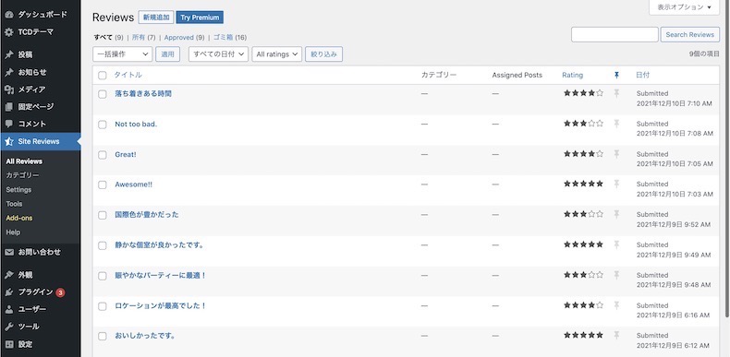Check the 国際色が豊かだった row checkbox
The height and width of the screenshot is (357, 730).
(x=103, y=215)
